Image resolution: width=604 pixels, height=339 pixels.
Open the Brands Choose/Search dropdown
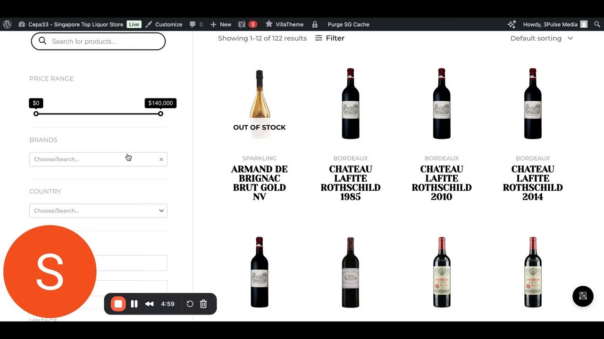[98, 159]
